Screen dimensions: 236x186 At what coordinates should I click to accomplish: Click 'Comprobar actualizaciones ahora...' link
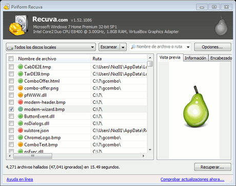[192, 179]
